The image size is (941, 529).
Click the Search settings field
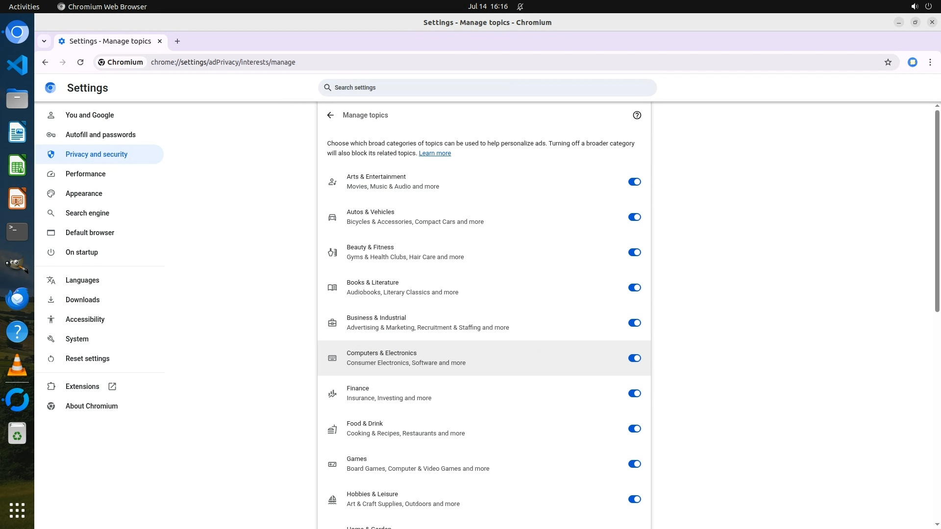point(487,88)
